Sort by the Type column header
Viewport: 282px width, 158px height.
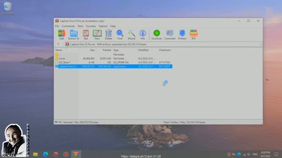pos(116,50)
